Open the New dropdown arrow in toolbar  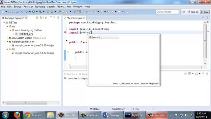[6, 12]
